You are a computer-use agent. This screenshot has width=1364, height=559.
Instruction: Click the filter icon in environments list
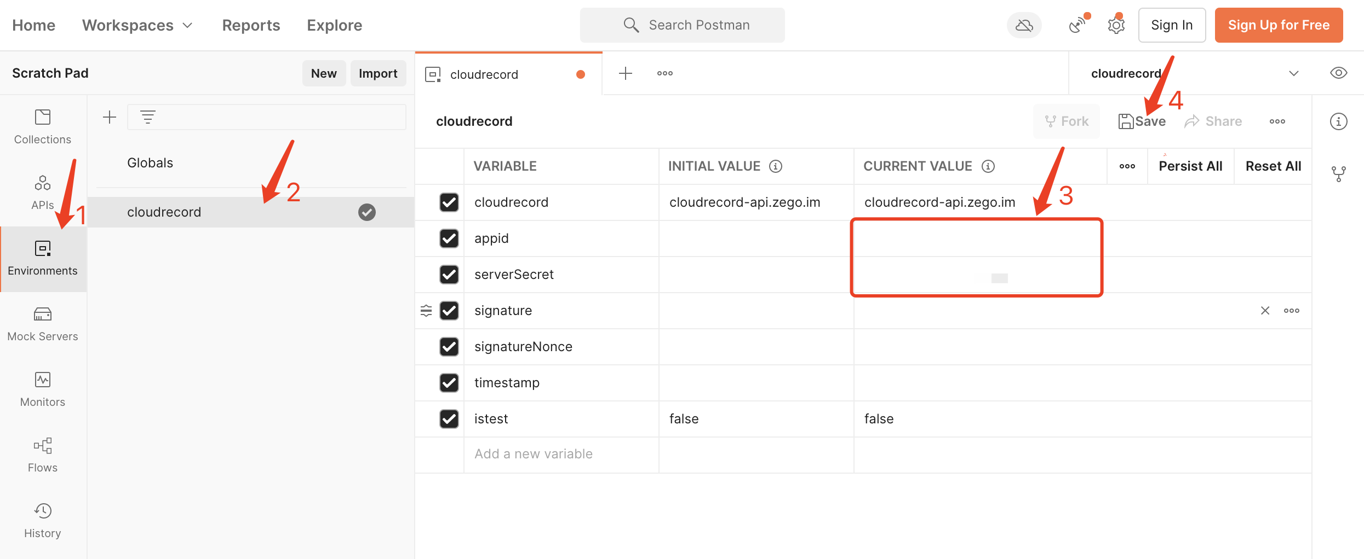pos(148,117)
